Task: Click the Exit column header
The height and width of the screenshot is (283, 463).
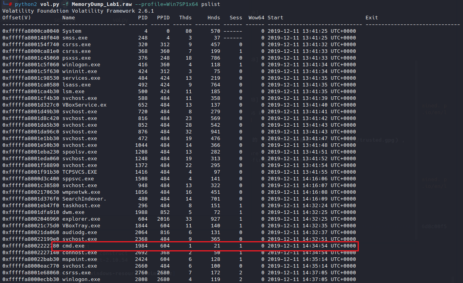Action: [x=371, y=17]
